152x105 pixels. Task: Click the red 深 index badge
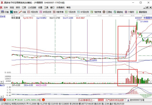coord(43,100)
